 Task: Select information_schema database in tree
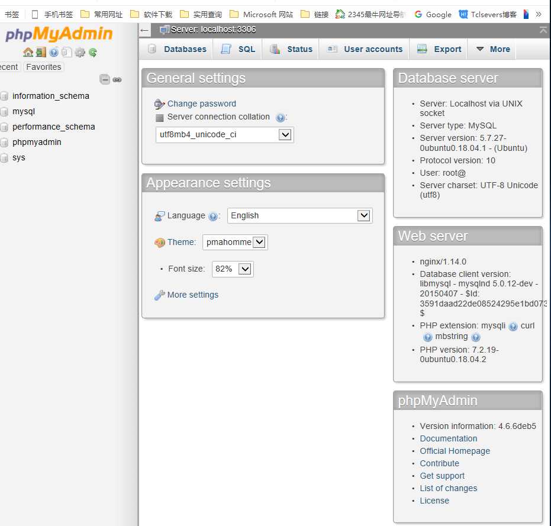pos(51,96)
